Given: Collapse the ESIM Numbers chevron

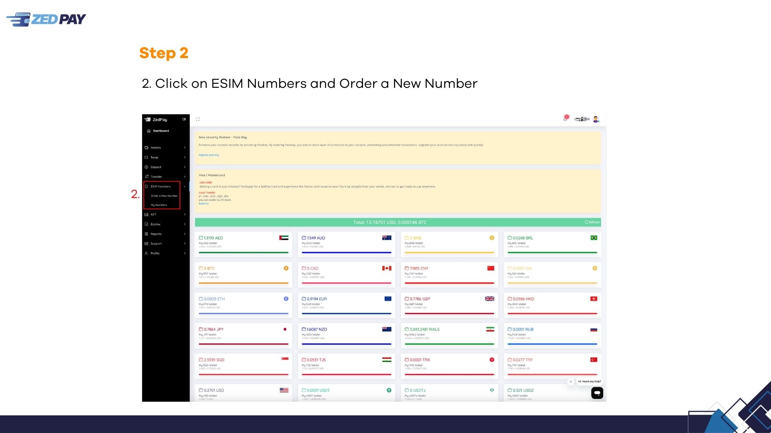Looking at the screenshot, I should pos(185,186).
